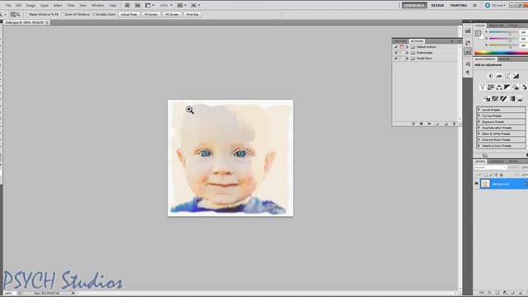This screenshot has width=528, height=297.
Task: Click Stop button in Actions panel
Action: pos(413,124)
